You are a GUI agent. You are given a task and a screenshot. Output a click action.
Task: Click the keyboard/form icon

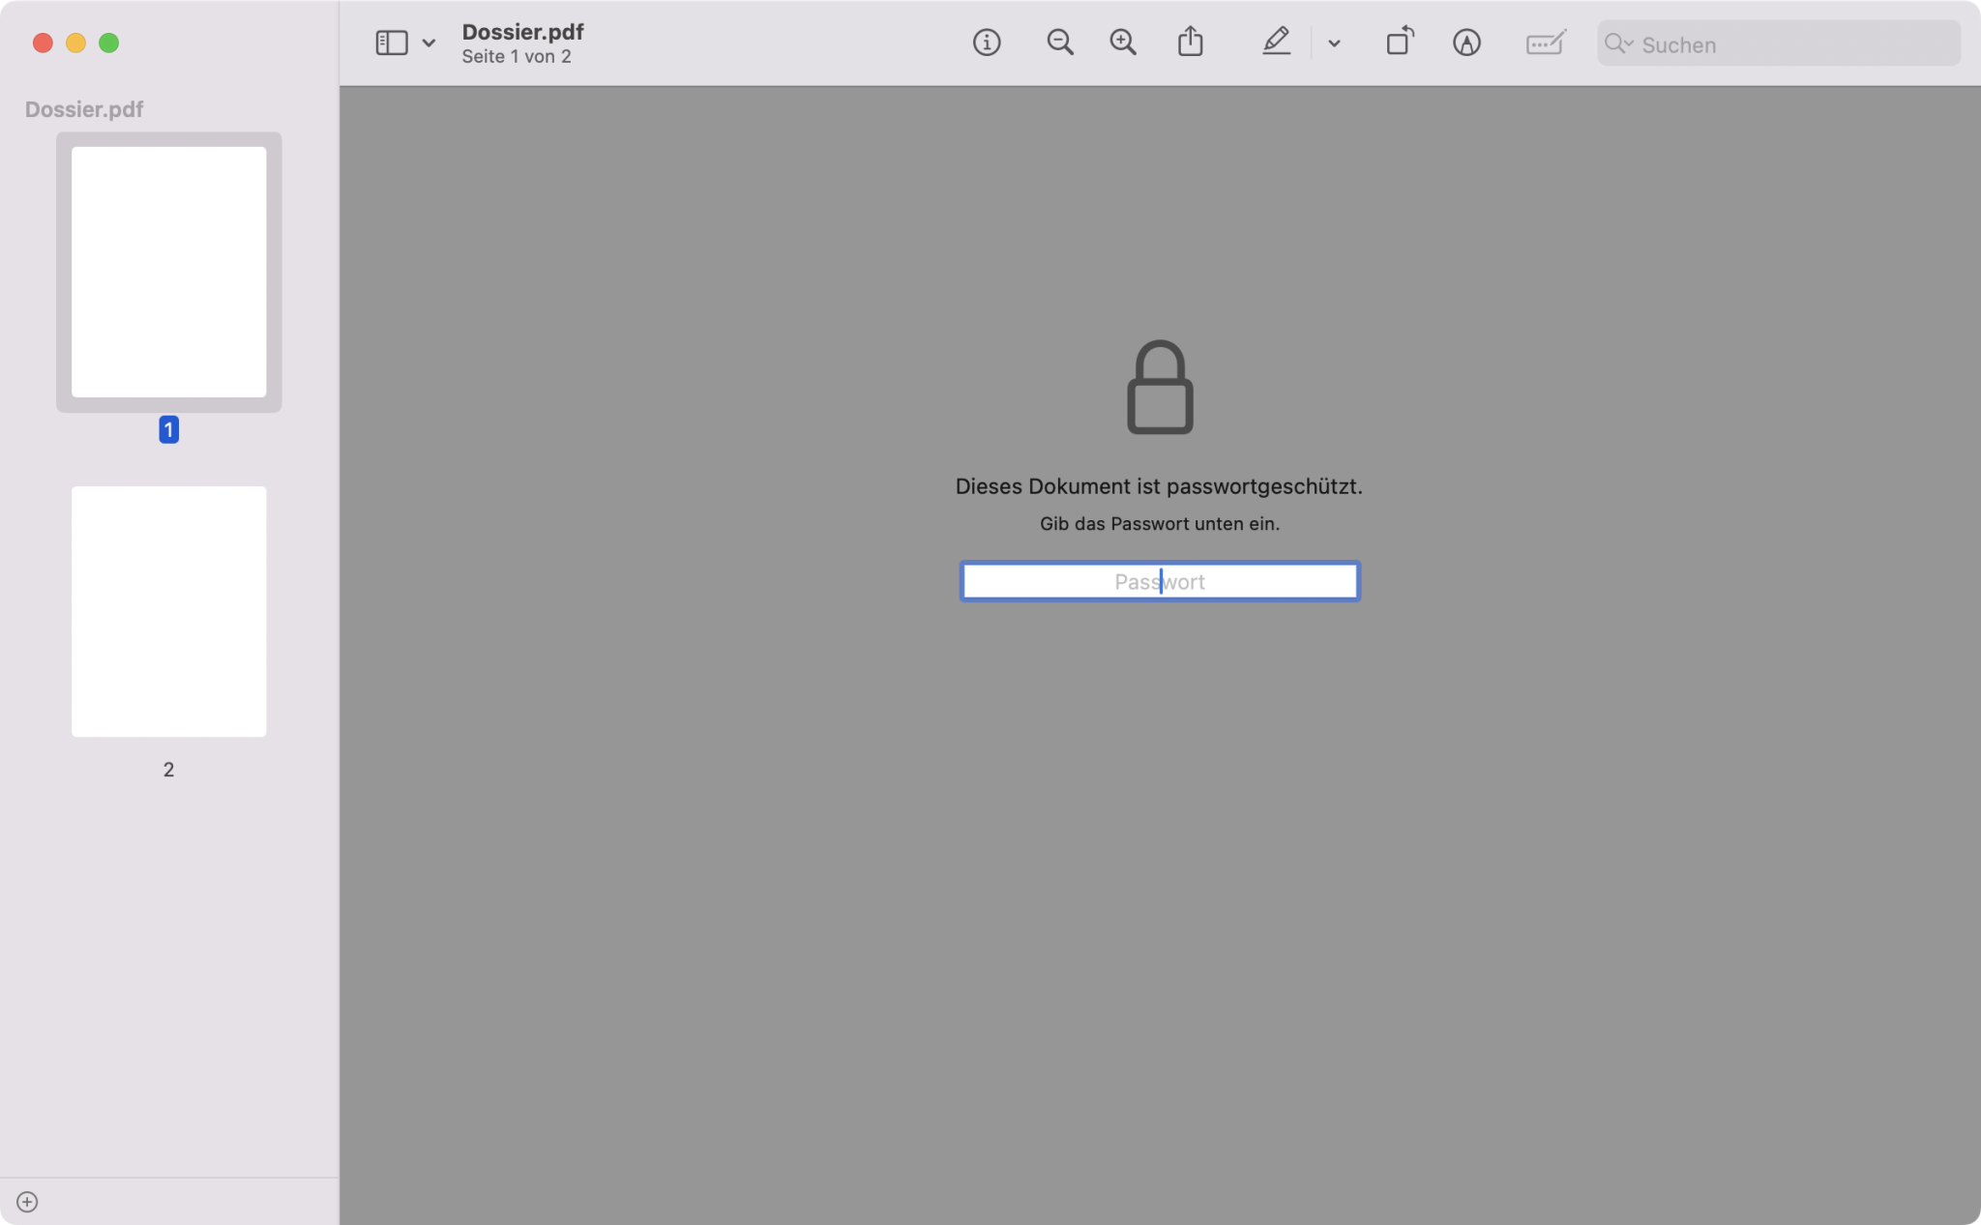(x=1544, y=43)
